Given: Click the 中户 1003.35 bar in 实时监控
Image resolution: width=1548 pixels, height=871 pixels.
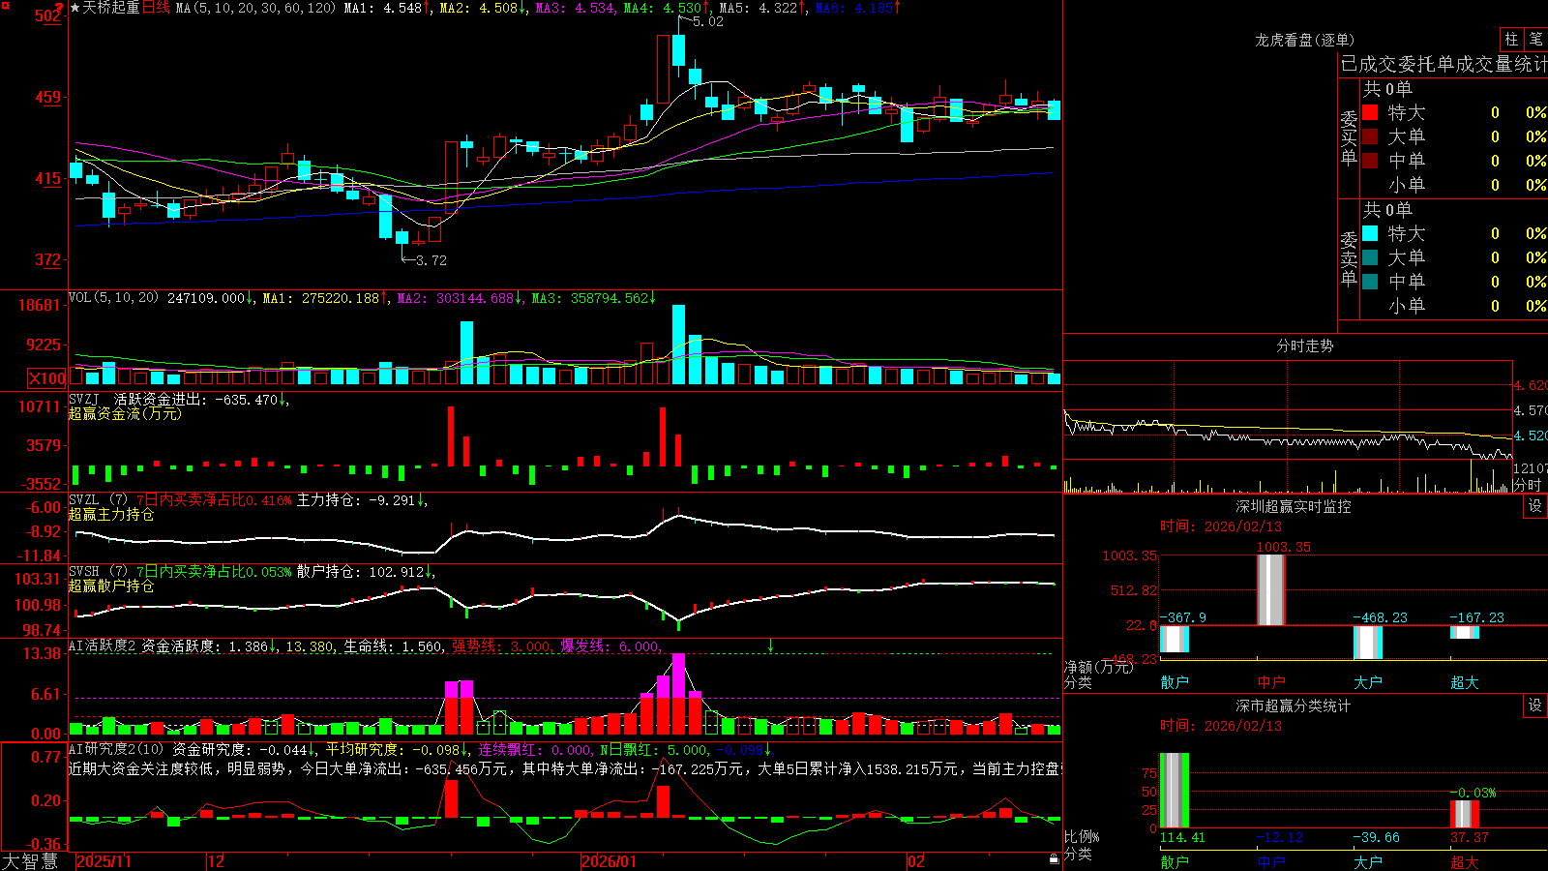Looking at the screenshot, I should pyautogui.click(x=1271, y=589).
